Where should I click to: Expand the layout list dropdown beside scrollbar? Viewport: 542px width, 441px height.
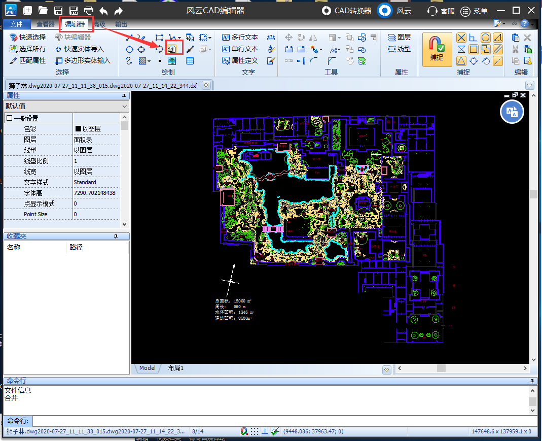point(387,370)
